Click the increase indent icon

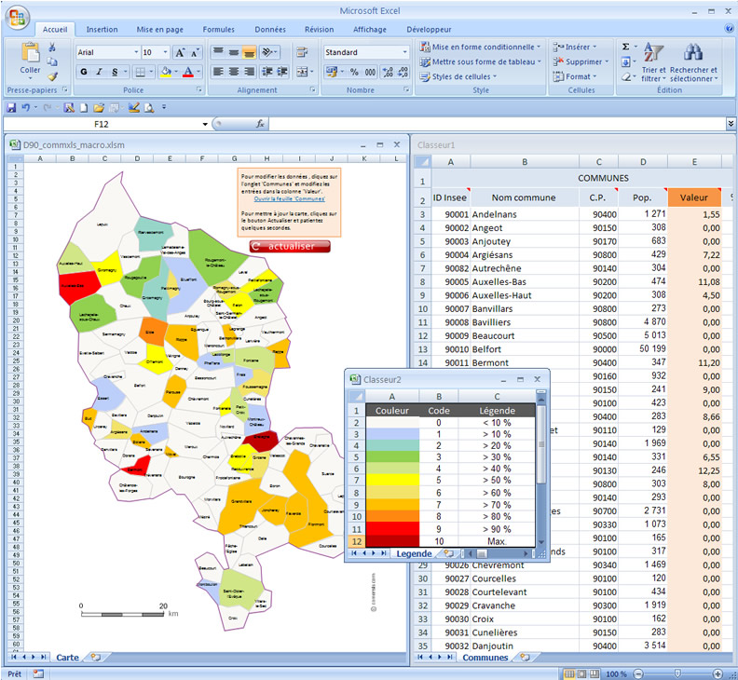tap(282, 72)
